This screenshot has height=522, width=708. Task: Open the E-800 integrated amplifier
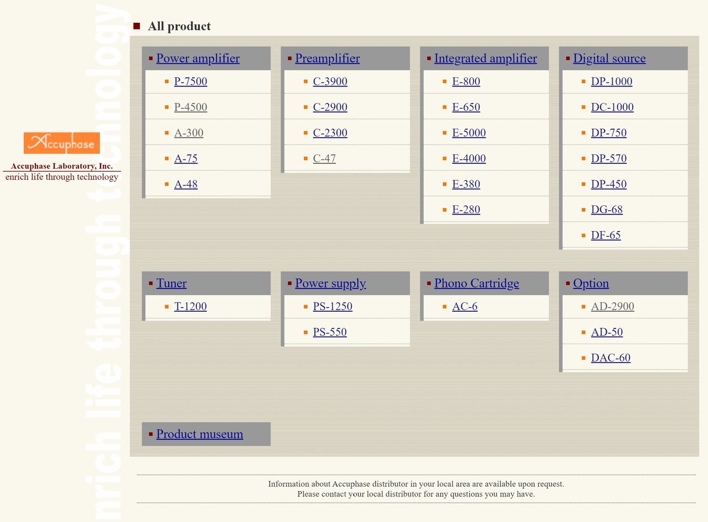pos(466,82)
